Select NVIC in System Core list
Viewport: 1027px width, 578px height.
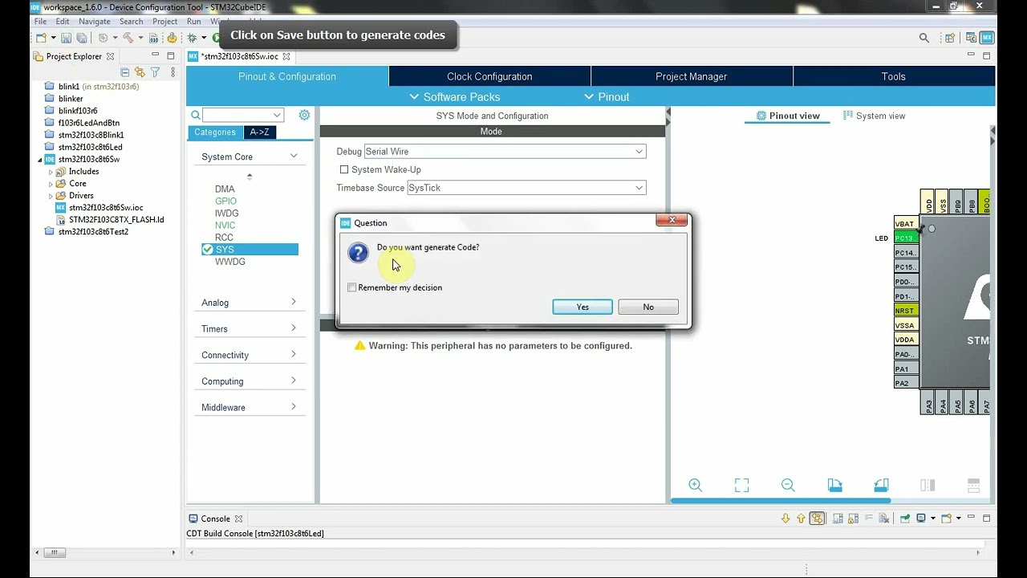coord(225,225)
